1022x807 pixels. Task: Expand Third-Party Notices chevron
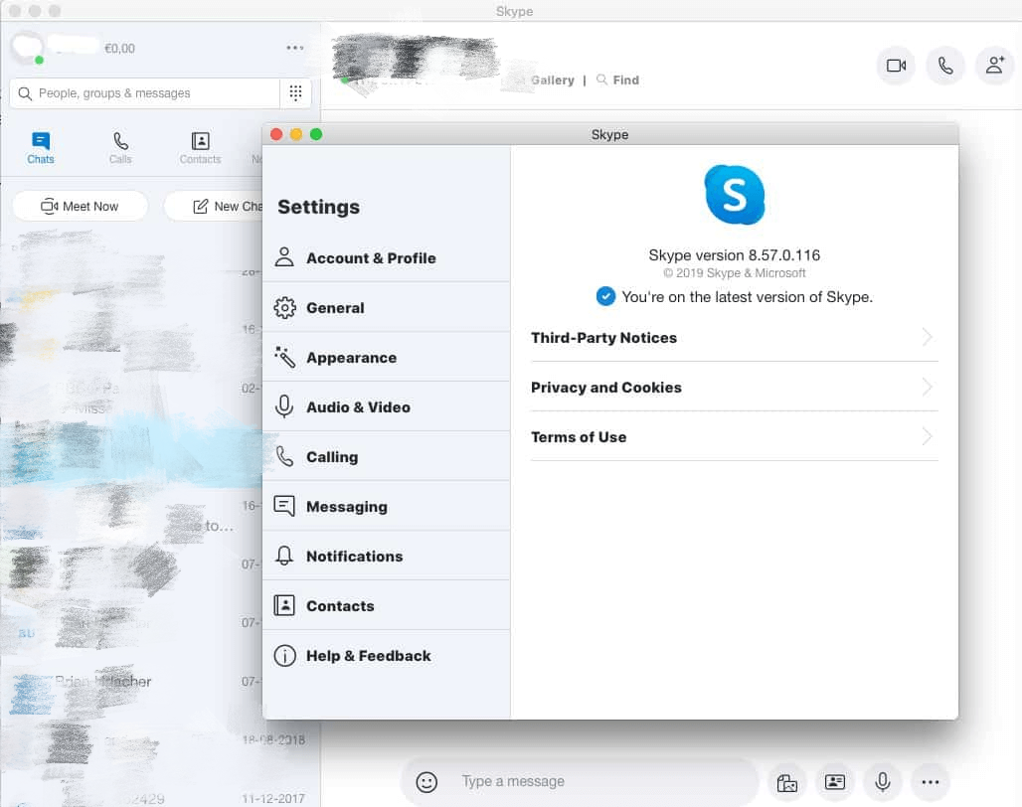[x=927, y=337]
